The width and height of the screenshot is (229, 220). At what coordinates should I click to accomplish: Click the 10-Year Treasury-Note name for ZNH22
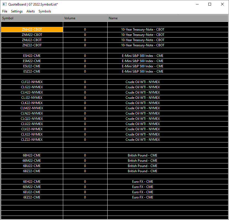[x=143, y=30]
